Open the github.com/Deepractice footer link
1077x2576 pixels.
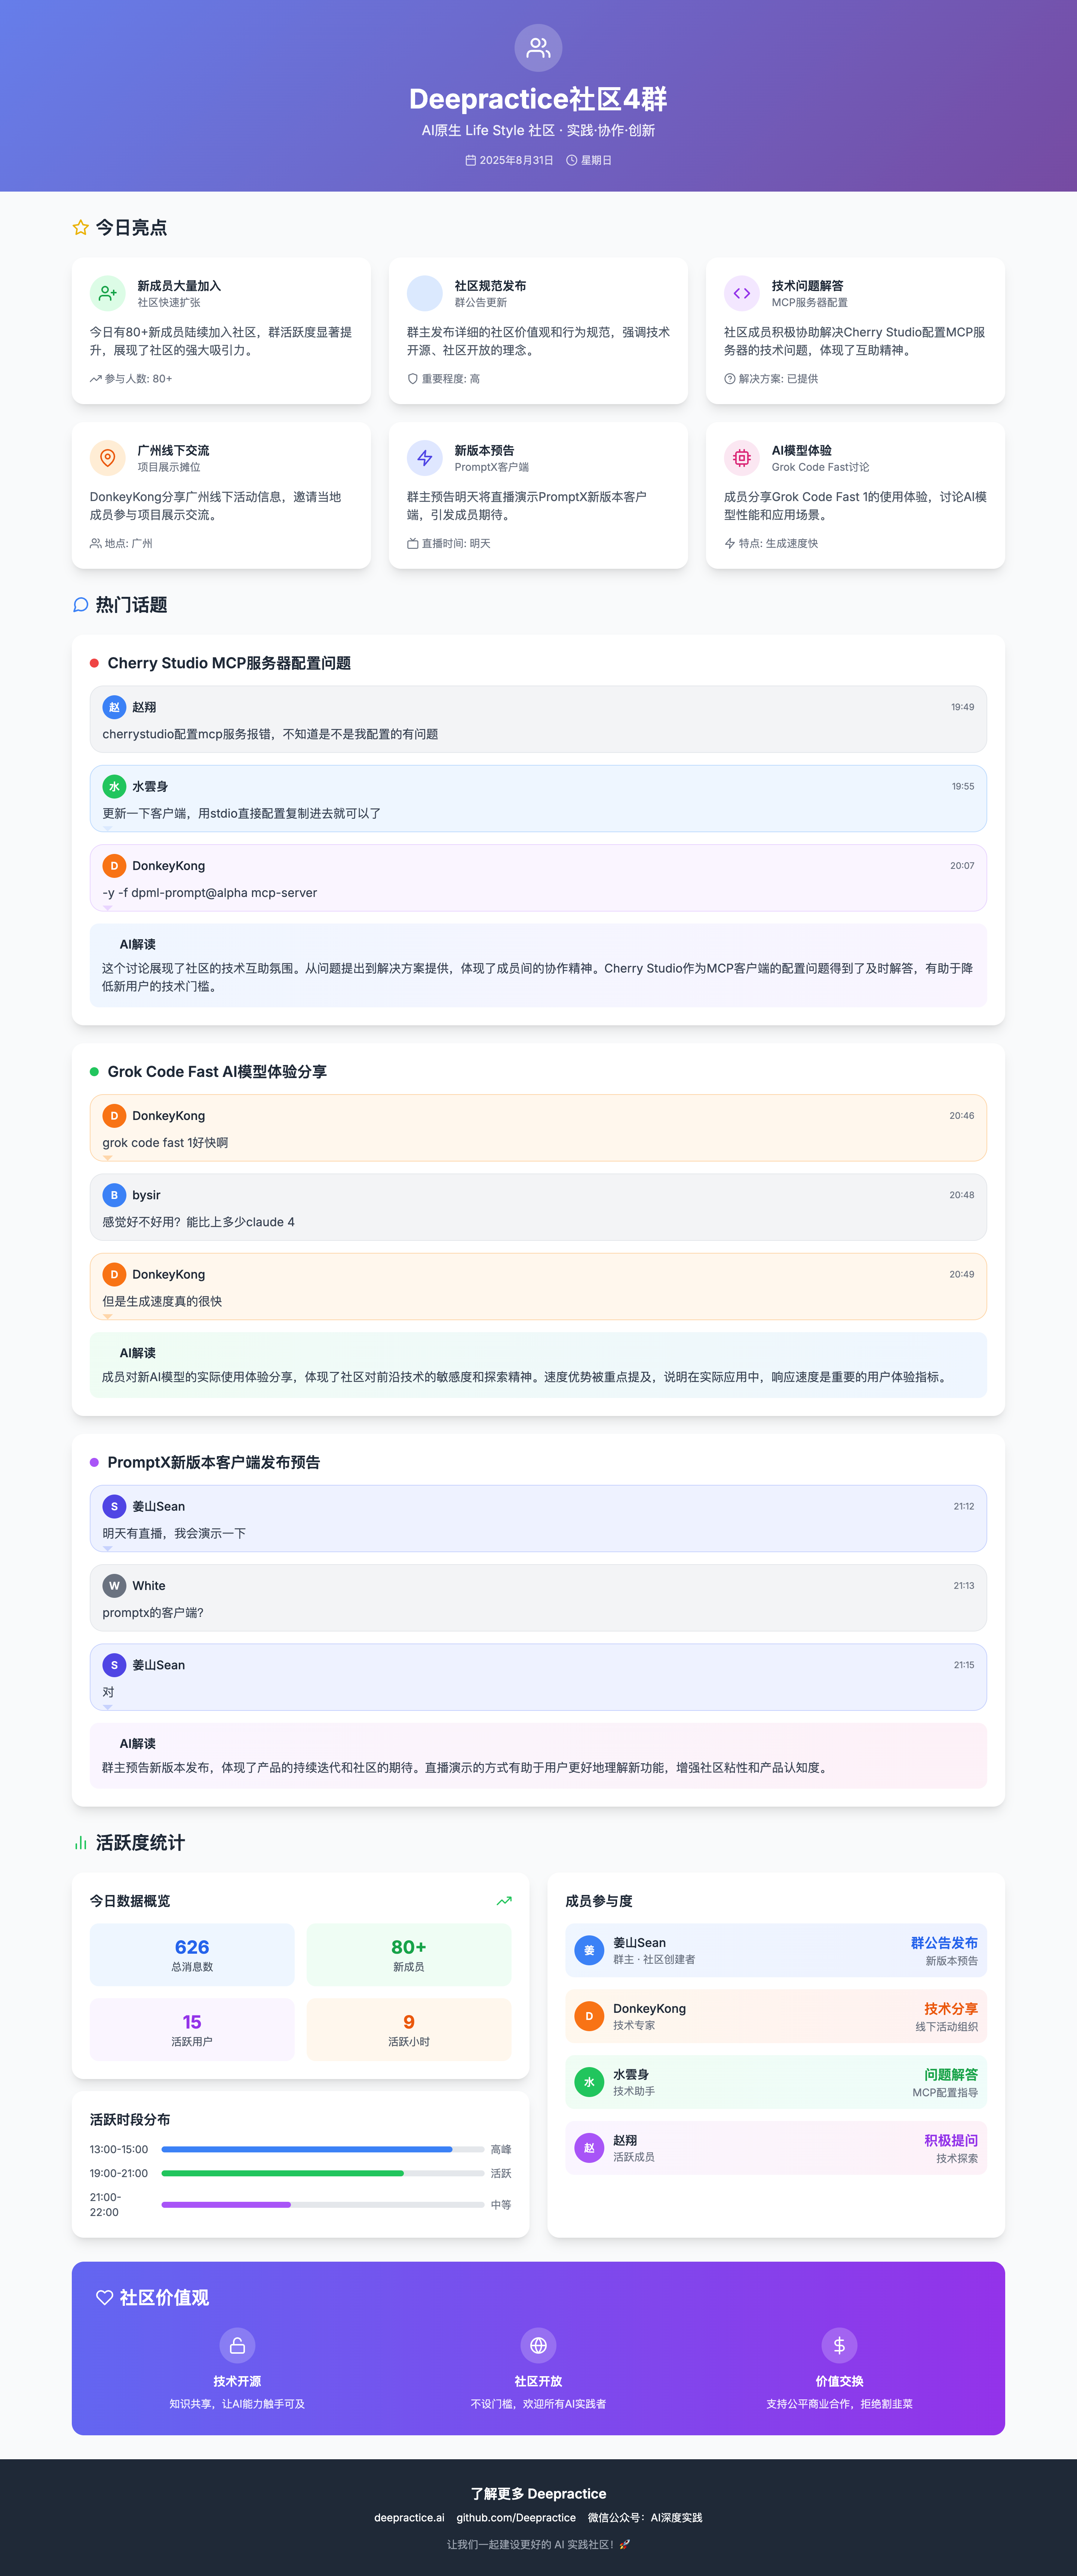point(516,2518)
